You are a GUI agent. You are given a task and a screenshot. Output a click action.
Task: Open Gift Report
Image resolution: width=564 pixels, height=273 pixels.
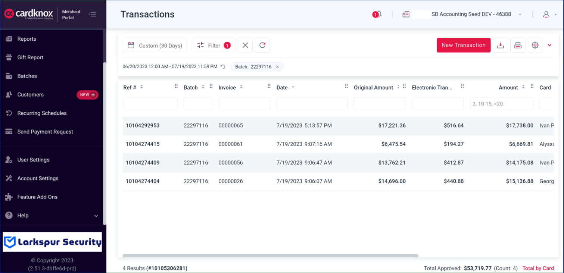click(30, 57)
